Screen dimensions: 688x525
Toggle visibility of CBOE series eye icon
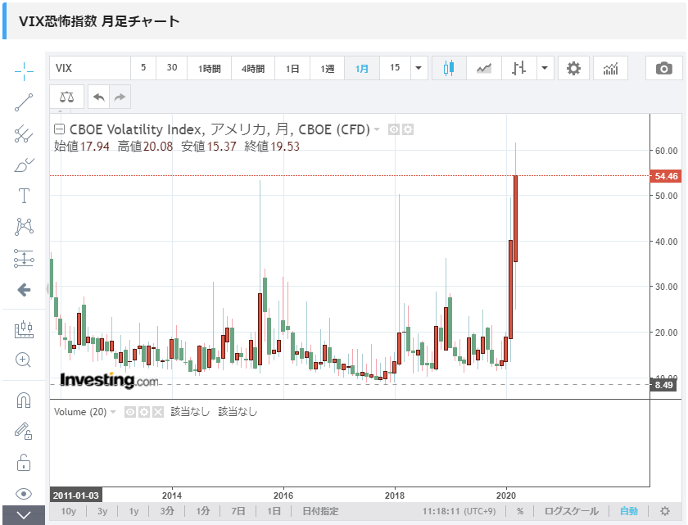pyautogui.click(x=394, y=129)
